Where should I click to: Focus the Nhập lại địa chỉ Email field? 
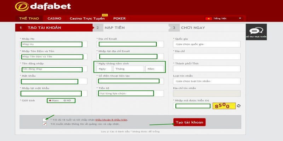(130, 57)
